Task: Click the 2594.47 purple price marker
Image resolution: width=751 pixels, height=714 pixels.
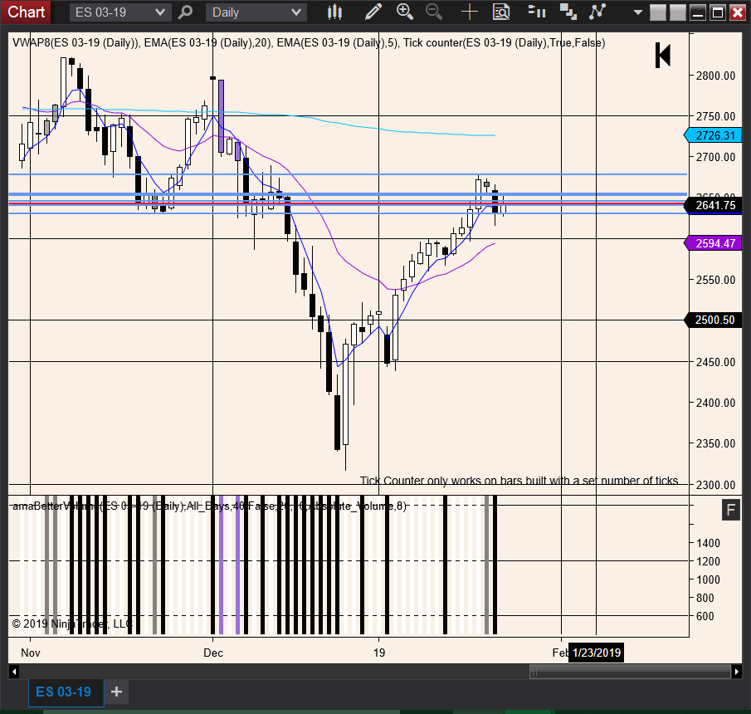Action: click(713, 243)
